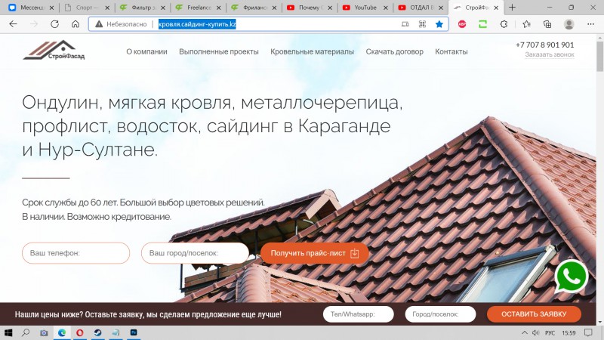This screenshot has height=340, width=604.
Task: Click the Небезопасно security warning
Action: click(x=122, y=24)
